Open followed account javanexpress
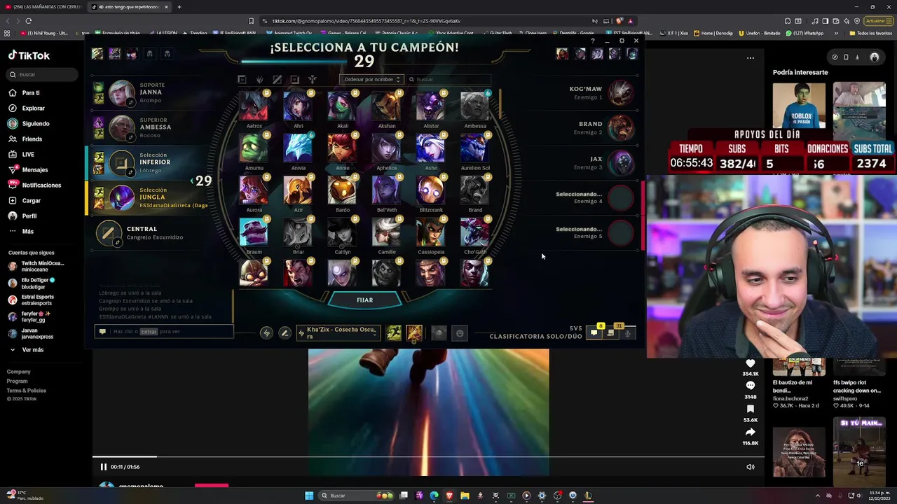This screenshot has height=504, width=897. pyautogui.click(x=30, y=333)
